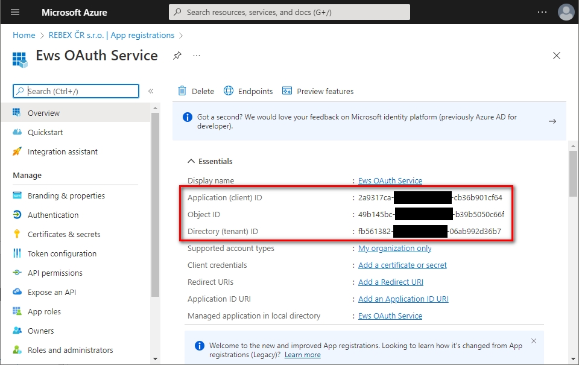Click Add a certificate or secret link
This screenshot has width=579, height=365.
(402, 265)
